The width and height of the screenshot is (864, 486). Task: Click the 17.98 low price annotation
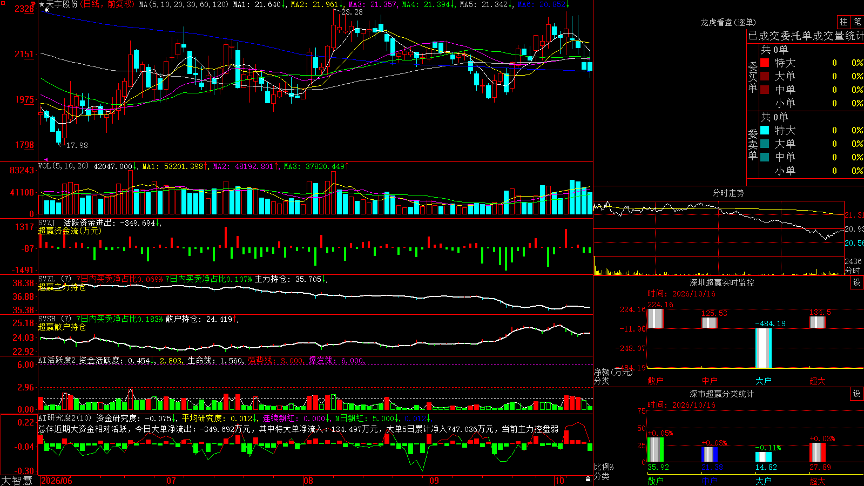pos(77,145)
